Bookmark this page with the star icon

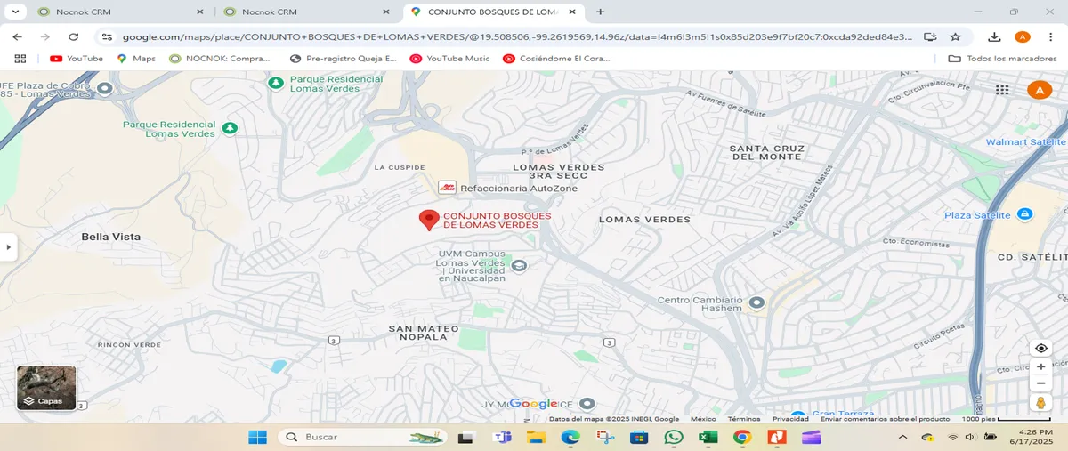pos(955,36)
